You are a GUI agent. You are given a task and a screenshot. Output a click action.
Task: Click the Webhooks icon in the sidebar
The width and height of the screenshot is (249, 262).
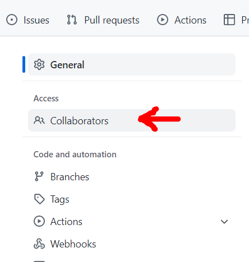(39, 244)
